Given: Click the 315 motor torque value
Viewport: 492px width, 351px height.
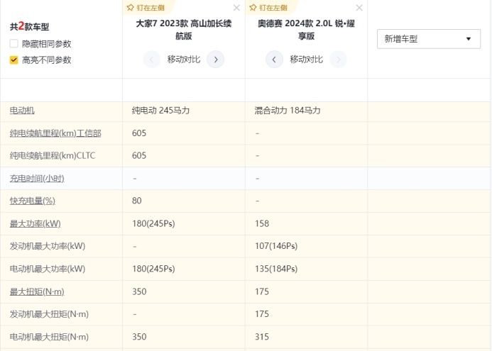Looking at the screenshot, I should [262, 337].
